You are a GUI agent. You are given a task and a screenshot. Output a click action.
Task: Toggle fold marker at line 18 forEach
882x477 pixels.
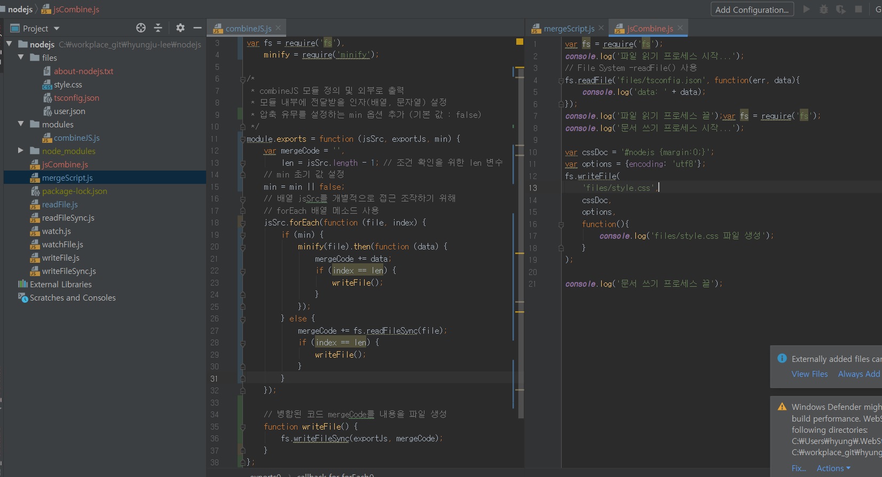(x=243, y=223)
